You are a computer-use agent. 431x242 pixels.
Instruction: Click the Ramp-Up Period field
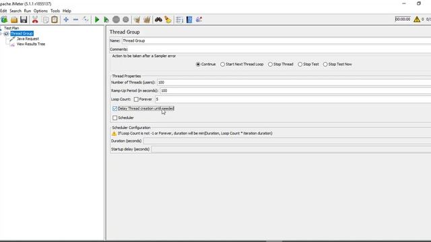pos(296,91)
